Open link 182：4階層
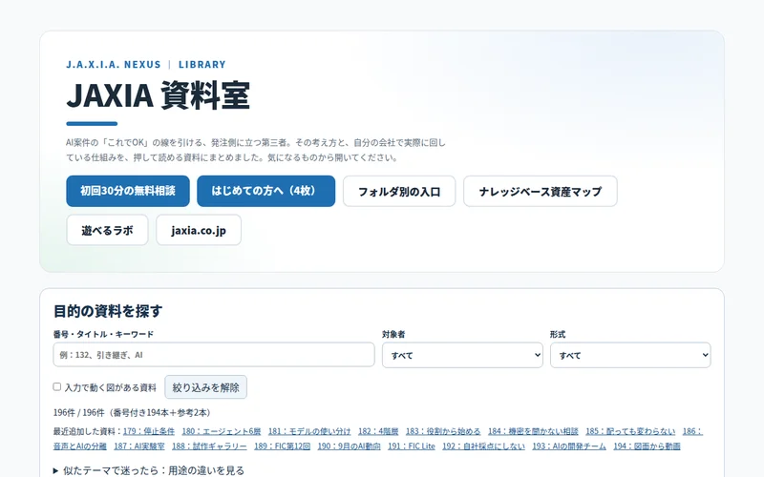 [x=378, y=431]
